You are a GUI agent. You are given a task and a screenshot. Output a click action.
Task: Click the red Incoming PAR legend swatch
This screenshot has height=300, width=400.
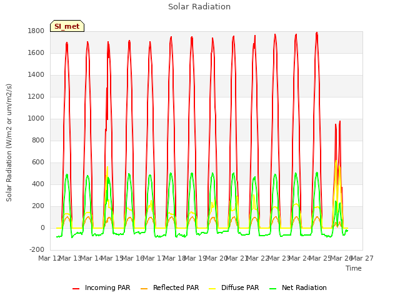pos(76,289)
